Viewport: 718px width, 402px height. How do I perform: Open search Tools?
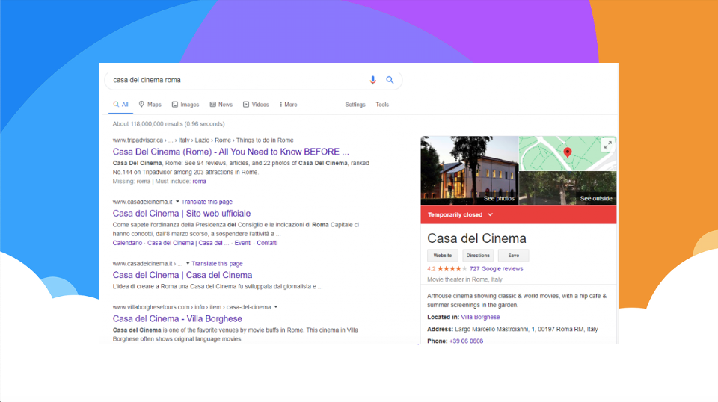(382, 105)
